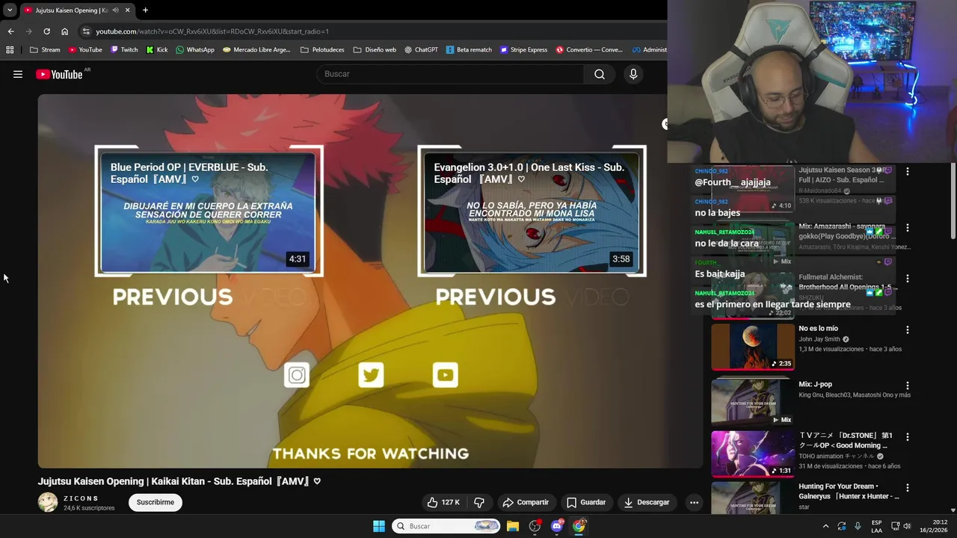957x538 pixels.
Task: Click the taskbar Buscar search box
Action: tap(446, 526)
